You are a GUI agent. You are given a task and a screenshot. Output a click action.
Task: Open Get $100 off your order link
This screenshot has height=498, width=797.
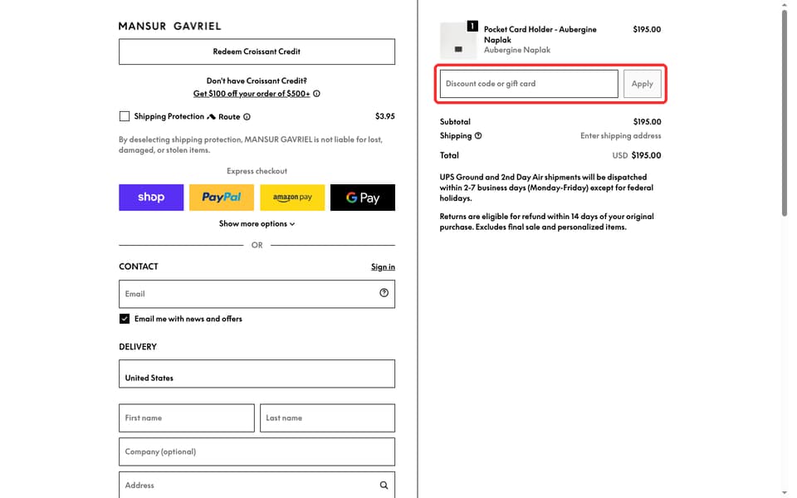[252, 94]
